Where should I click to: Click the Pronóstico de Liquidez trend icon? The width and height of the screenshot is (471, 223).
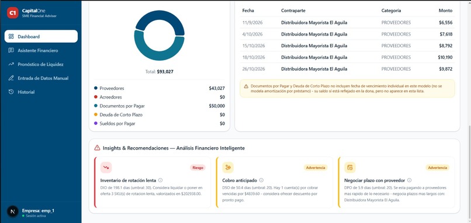[x=11, y=64]
